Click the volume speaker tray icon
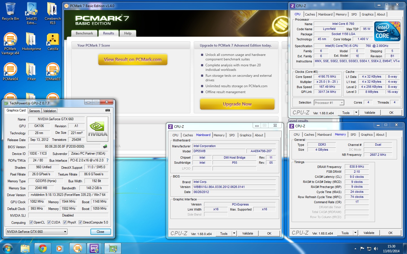This screenshot has width=407, height=254. 376,249
